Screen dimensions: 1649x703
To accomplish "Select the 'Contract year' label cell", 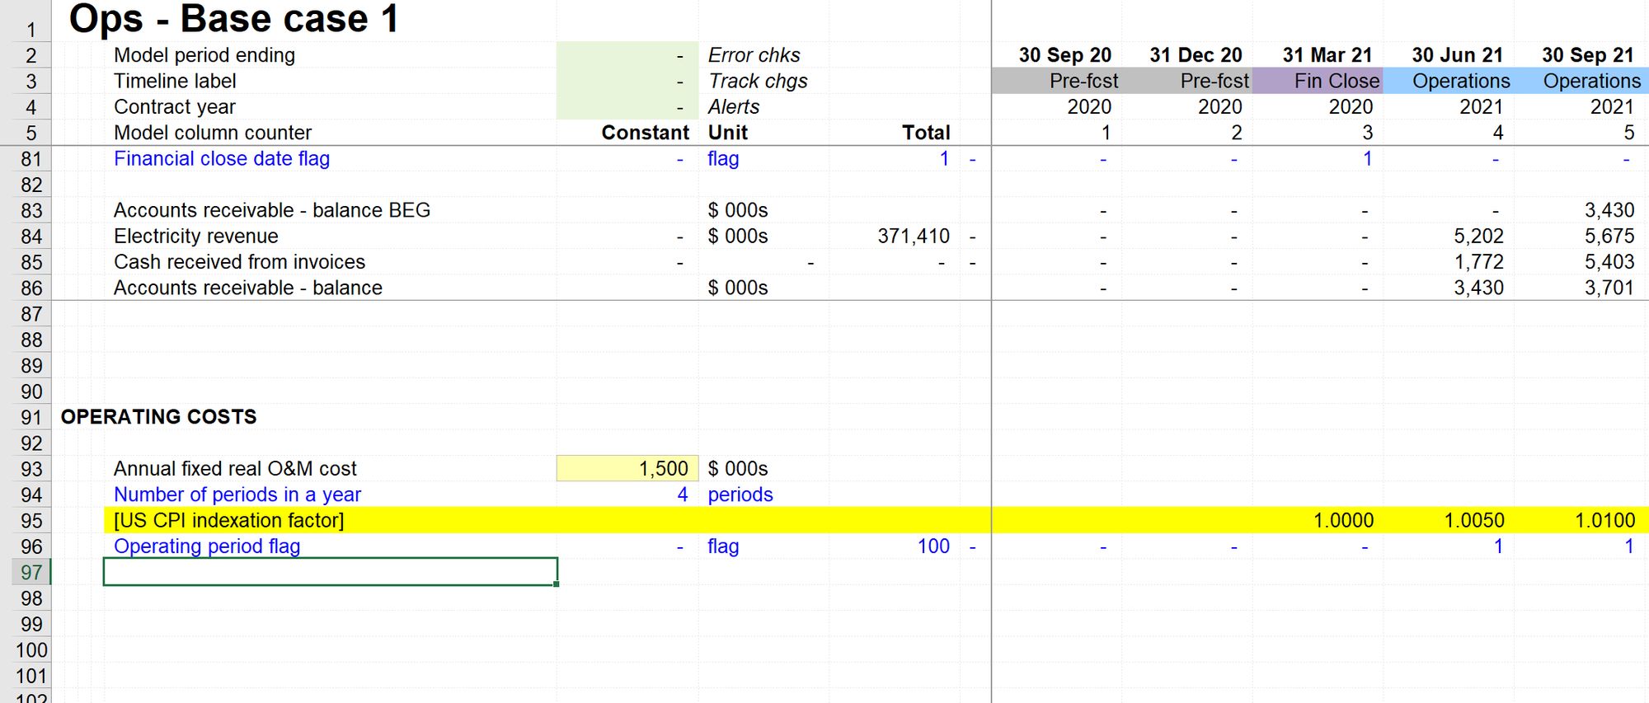I will pyautogui.click(x=175, y=107).
